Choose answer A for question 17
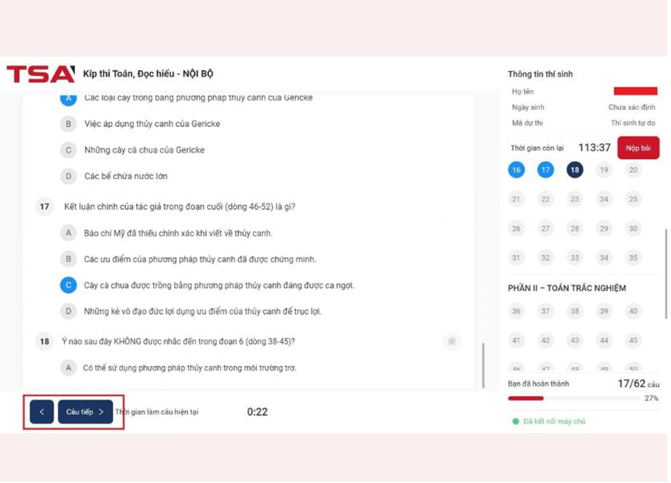Screen dimensions: 671x483 [x=68, y=233]
